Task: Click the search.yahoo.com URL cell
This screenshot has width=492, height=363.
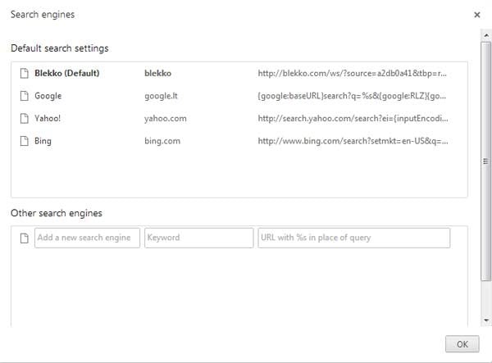Action: pos(353,119)
